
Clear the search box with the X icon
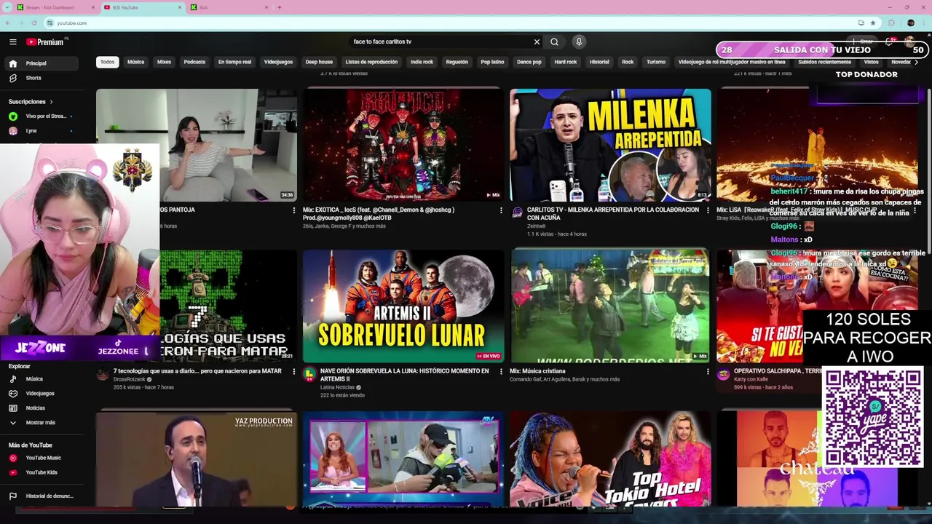point(537,42)
